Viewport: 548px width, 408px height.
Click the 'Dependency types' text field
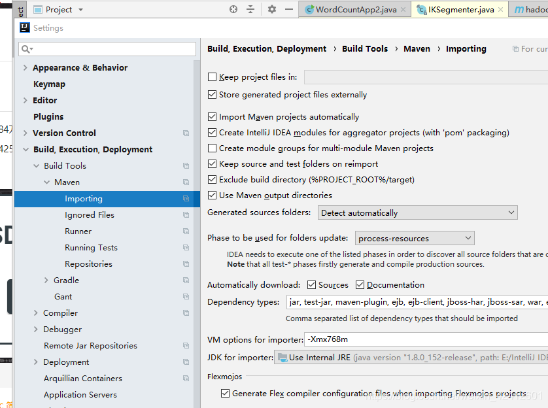[417, 302]
